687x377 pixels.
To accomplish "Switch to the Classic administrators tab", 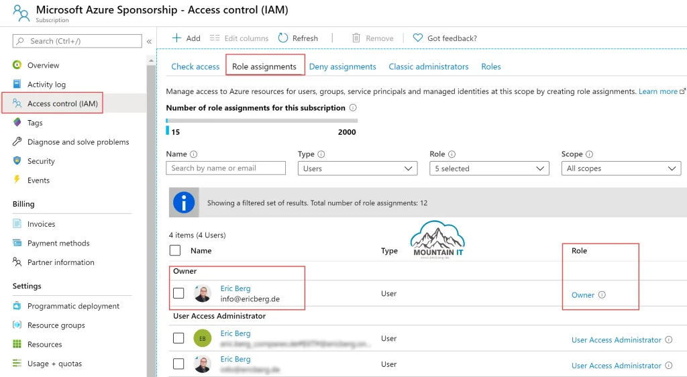I will click(x=428, y=66).
